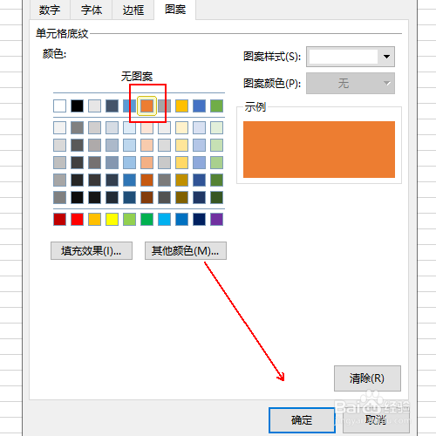The height and width of the screenshot is (436, 436).
Task: Select darkest navy shade in rightmost blue column
Action: click(x=199, y=197)
